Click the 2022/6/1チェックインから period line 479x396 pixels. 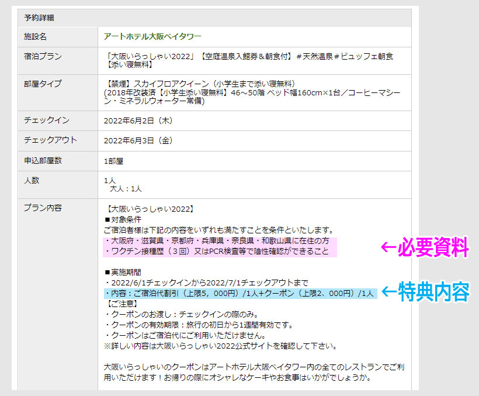pos(206,283)
